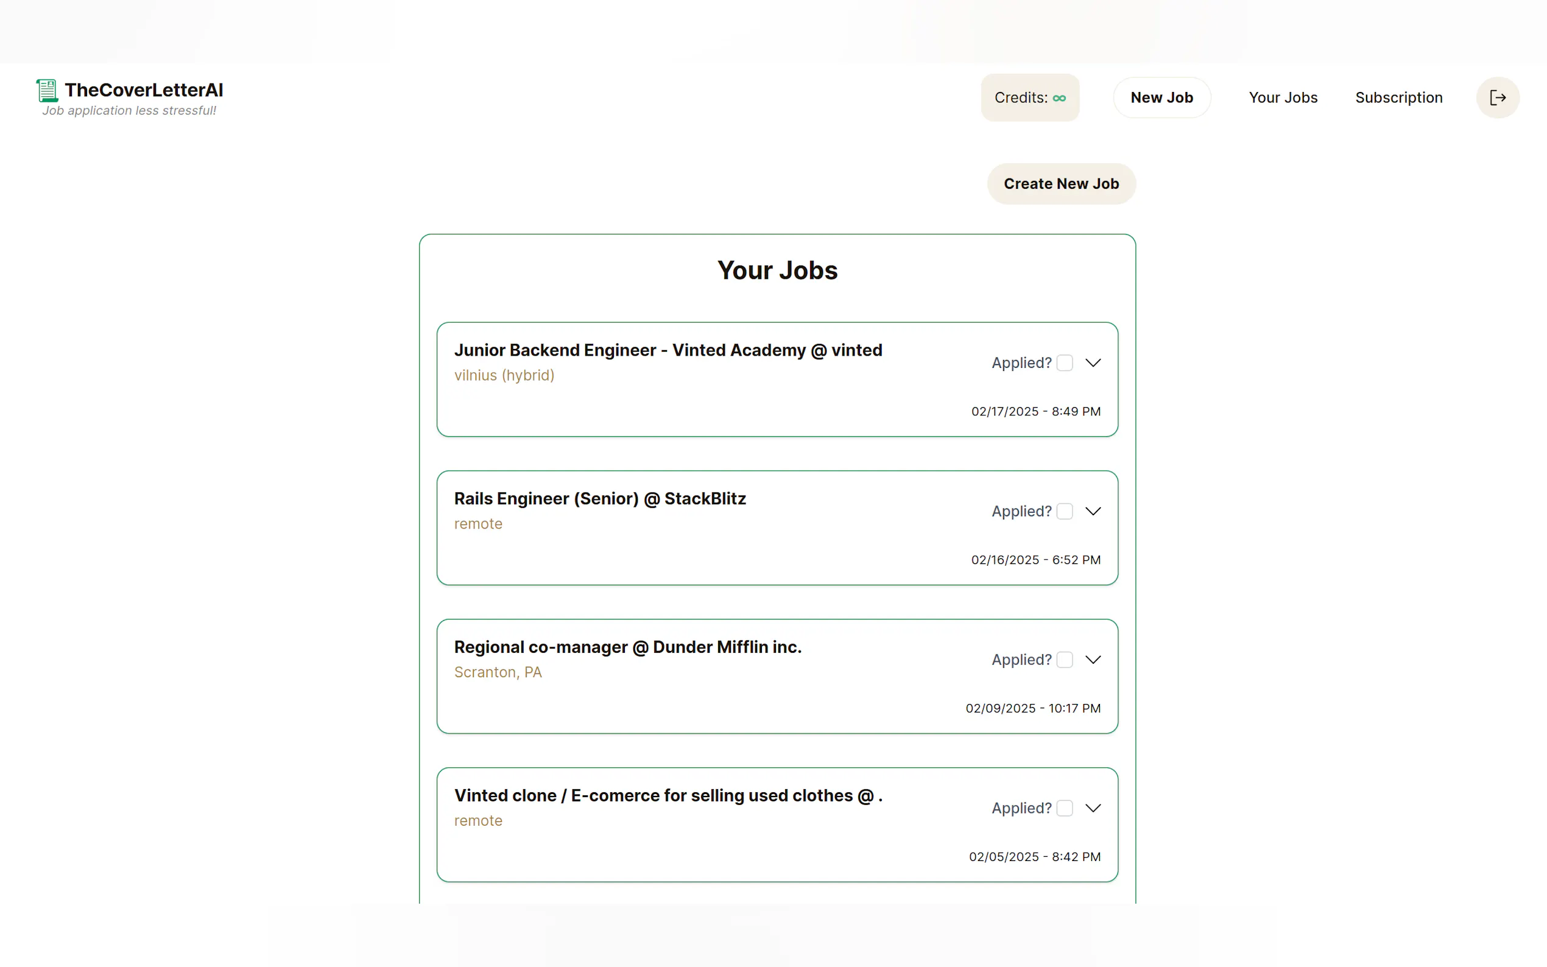Expand the Vinted clone job chevron

coord(1093,809)
